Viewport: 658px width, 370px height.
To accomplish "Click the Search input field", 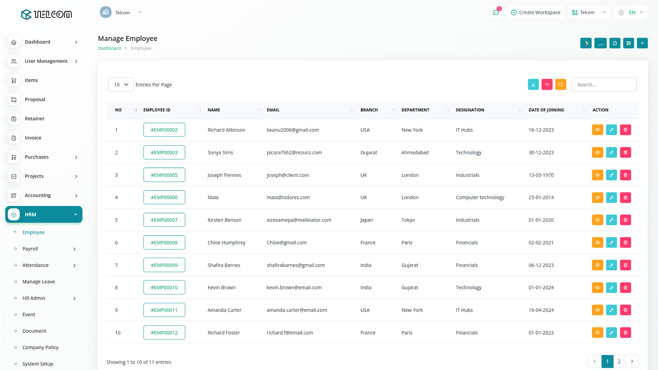I will [x=604, y=85].
